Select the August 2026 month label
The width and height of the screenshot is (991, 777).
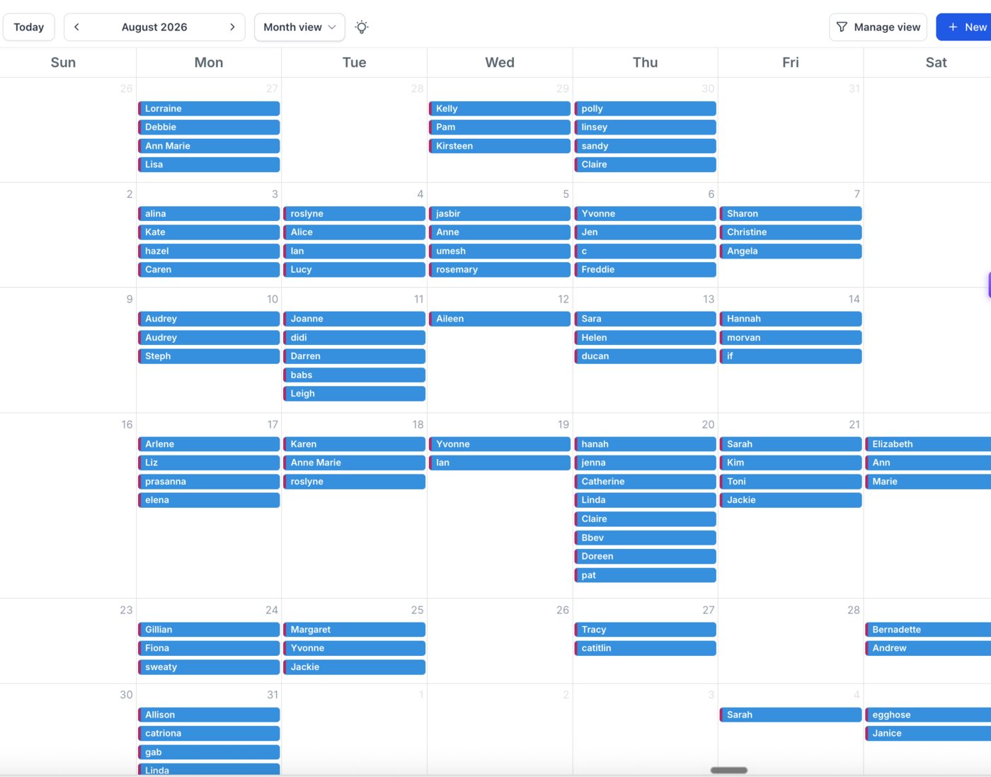pyautogui.click(x=154, y=27)
